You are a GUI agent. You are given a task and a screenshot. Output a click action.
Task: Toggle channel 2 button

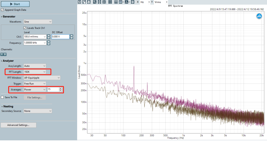[5, 54]
